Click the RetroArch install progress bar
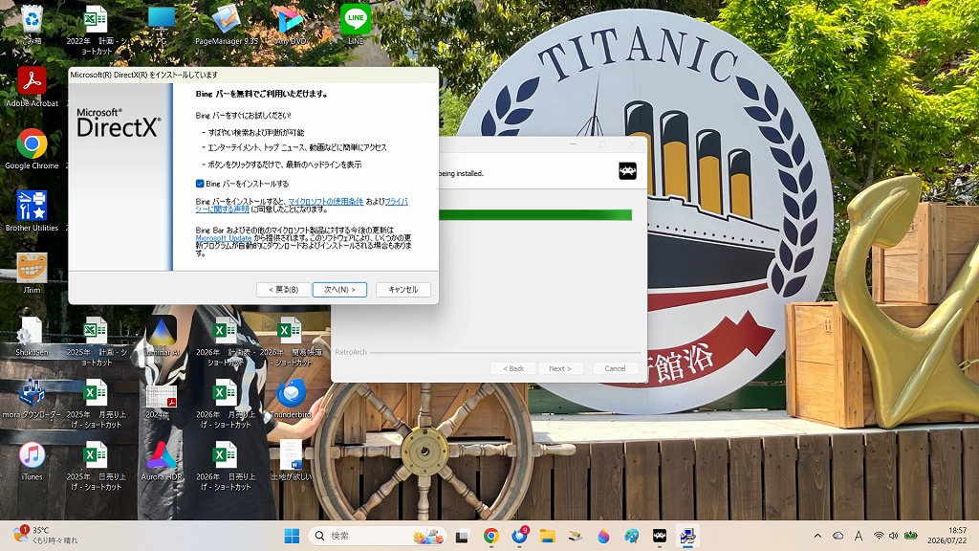The width and height of the screenshot is (979, 551). [x=535, y=215]
